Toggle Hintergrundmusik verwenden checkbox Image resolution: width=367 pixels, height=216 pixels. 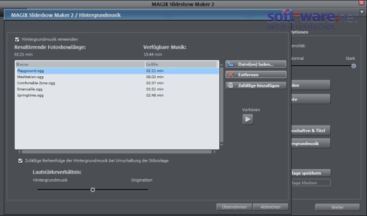(17, 40)
